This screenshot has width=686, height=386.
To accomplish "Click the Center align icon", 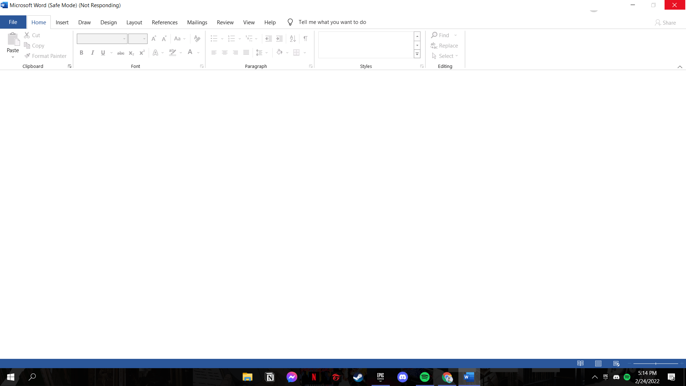I will click(225, 53).
